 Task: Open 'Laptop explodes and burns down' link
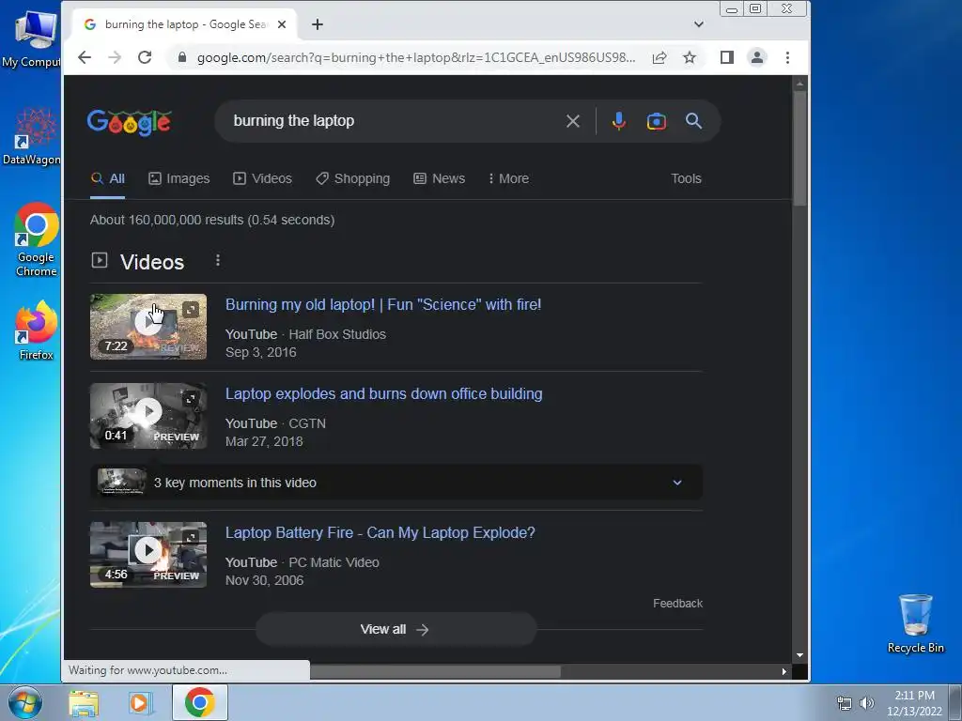coord(384,393)
